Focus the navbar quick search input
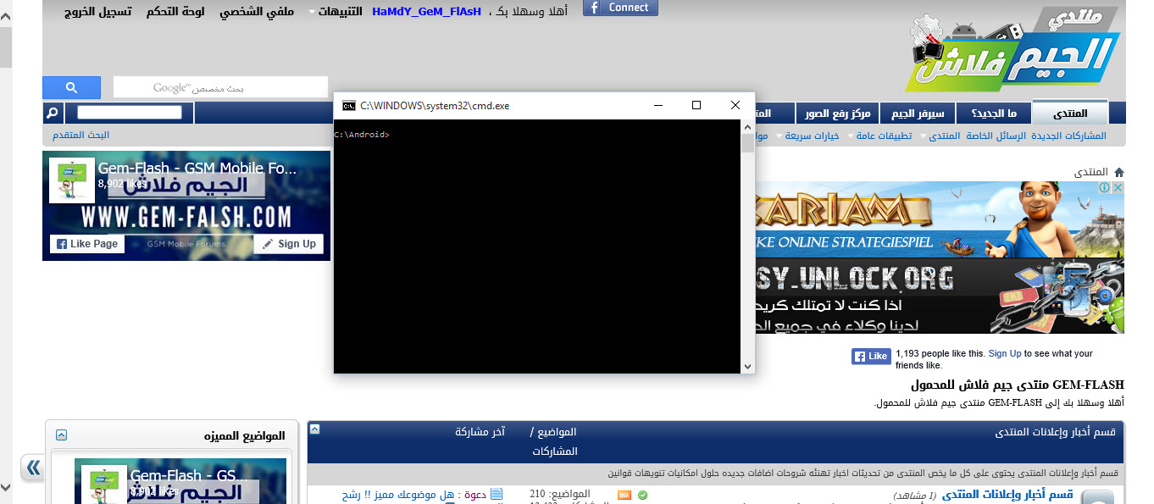 pyautogui.click(x=129, y=113)
